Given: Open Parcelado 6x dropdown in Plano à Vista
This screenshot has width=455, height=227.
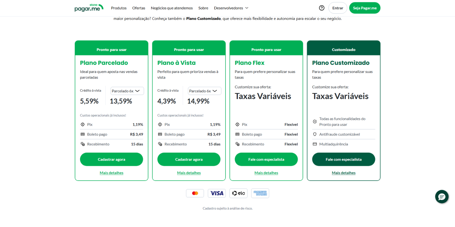Looking at the screenshot, I should [x=204, y=91].
